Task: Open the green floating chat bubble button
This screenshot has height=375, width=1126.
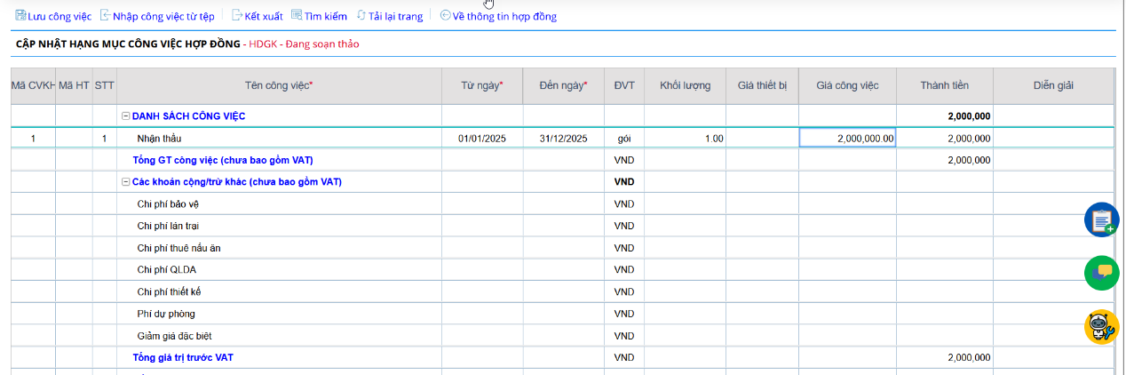Action: coord(1102,273)
